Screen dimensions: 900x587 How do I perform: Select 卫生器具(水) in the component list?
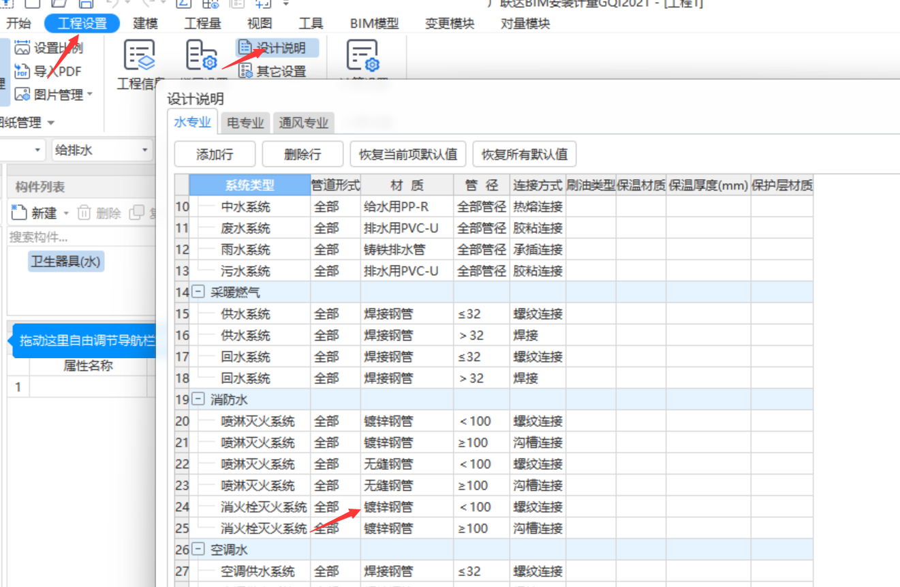(66, 261)
